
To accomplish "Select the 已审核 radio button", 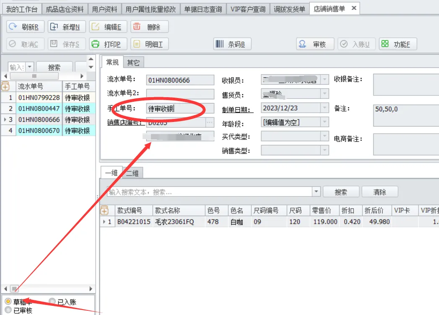I will tap(8, 310).
